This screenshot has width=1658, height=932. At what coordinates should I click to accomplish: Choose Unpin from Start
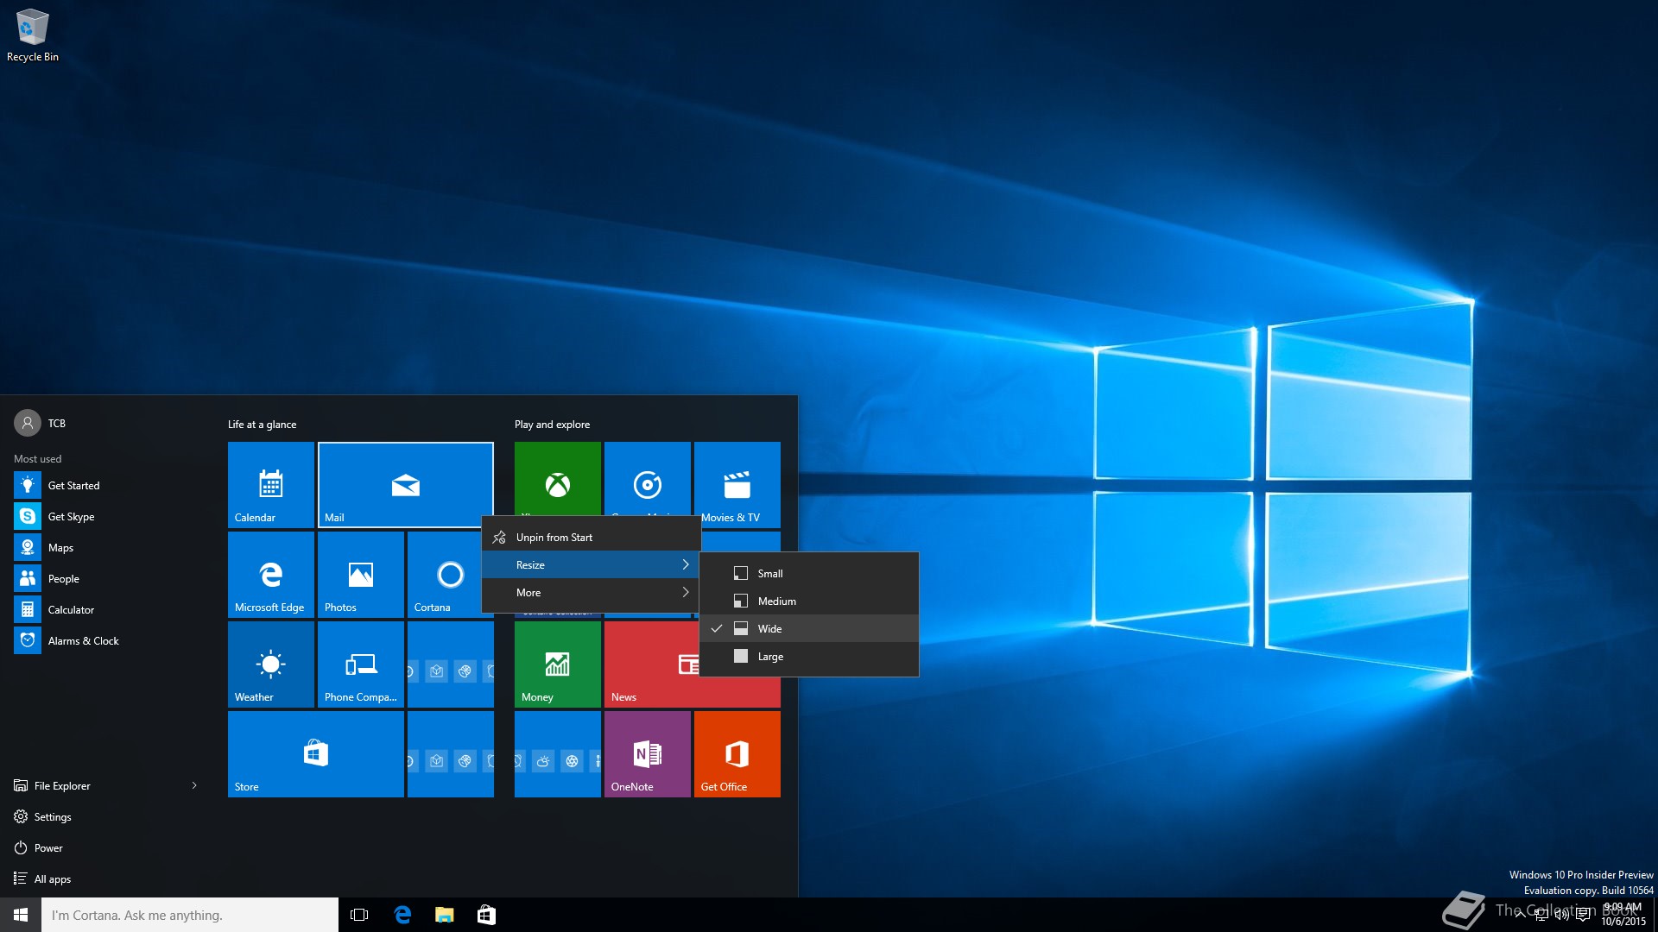pyautogui.click(x=591, y=538)
